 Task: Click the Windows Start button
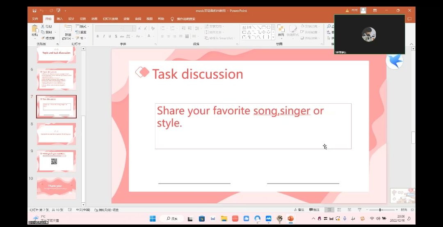153,218
